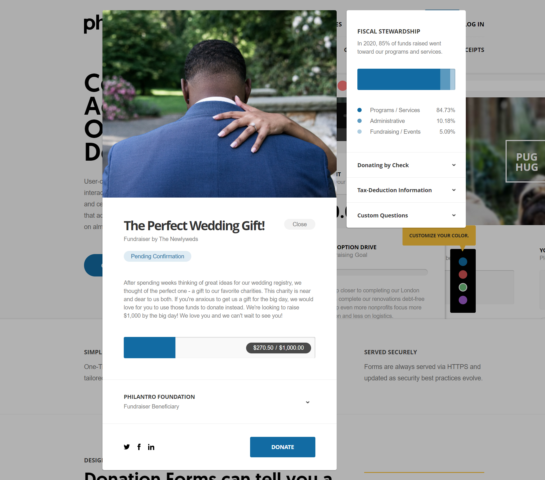Screen dimensions: 545x480
Task: Enable the Pending Confirmation status badge
Action: pos(157,256)
